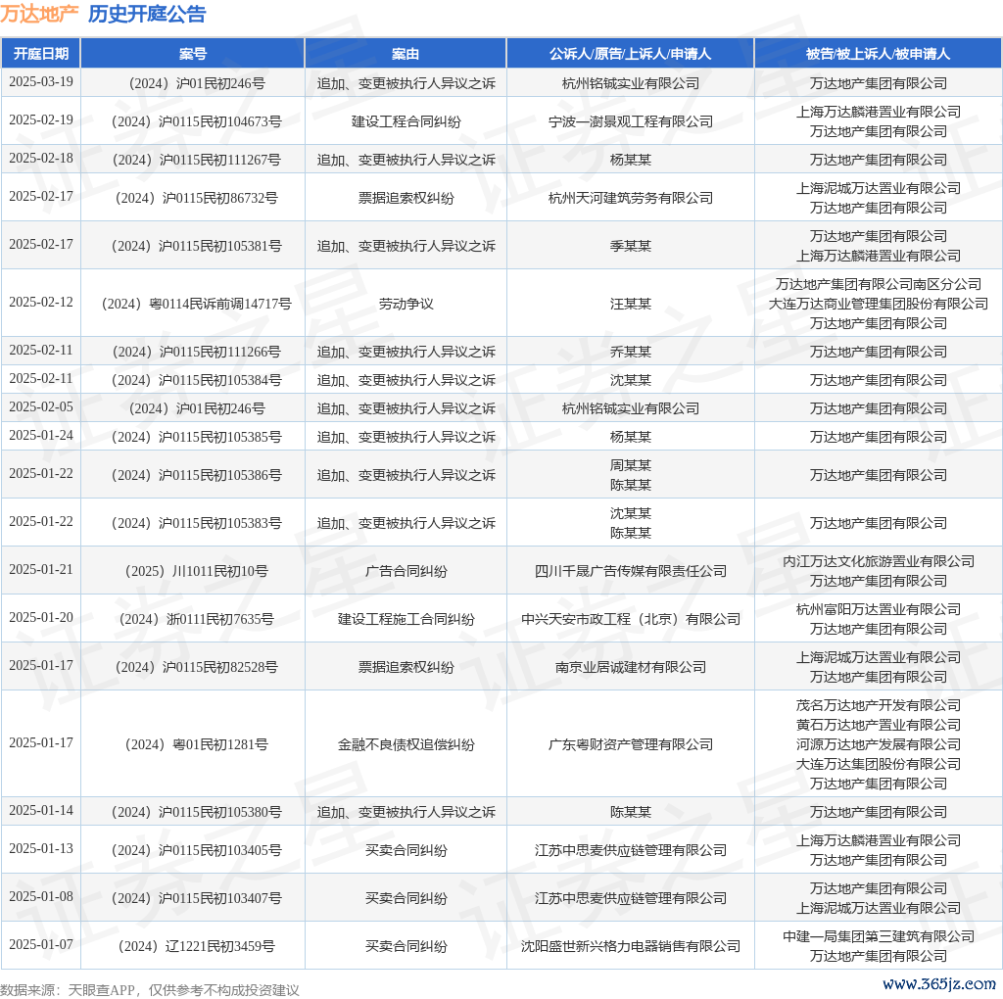
Task: Click the date 2025-01-20
Action: (41, 617)
